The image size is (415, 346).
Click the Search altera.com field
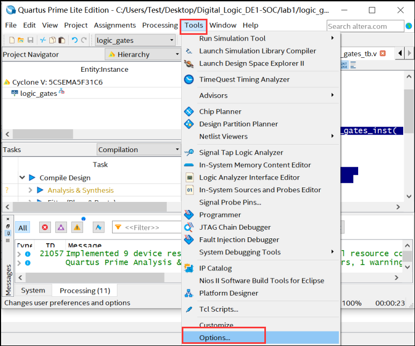365,26
